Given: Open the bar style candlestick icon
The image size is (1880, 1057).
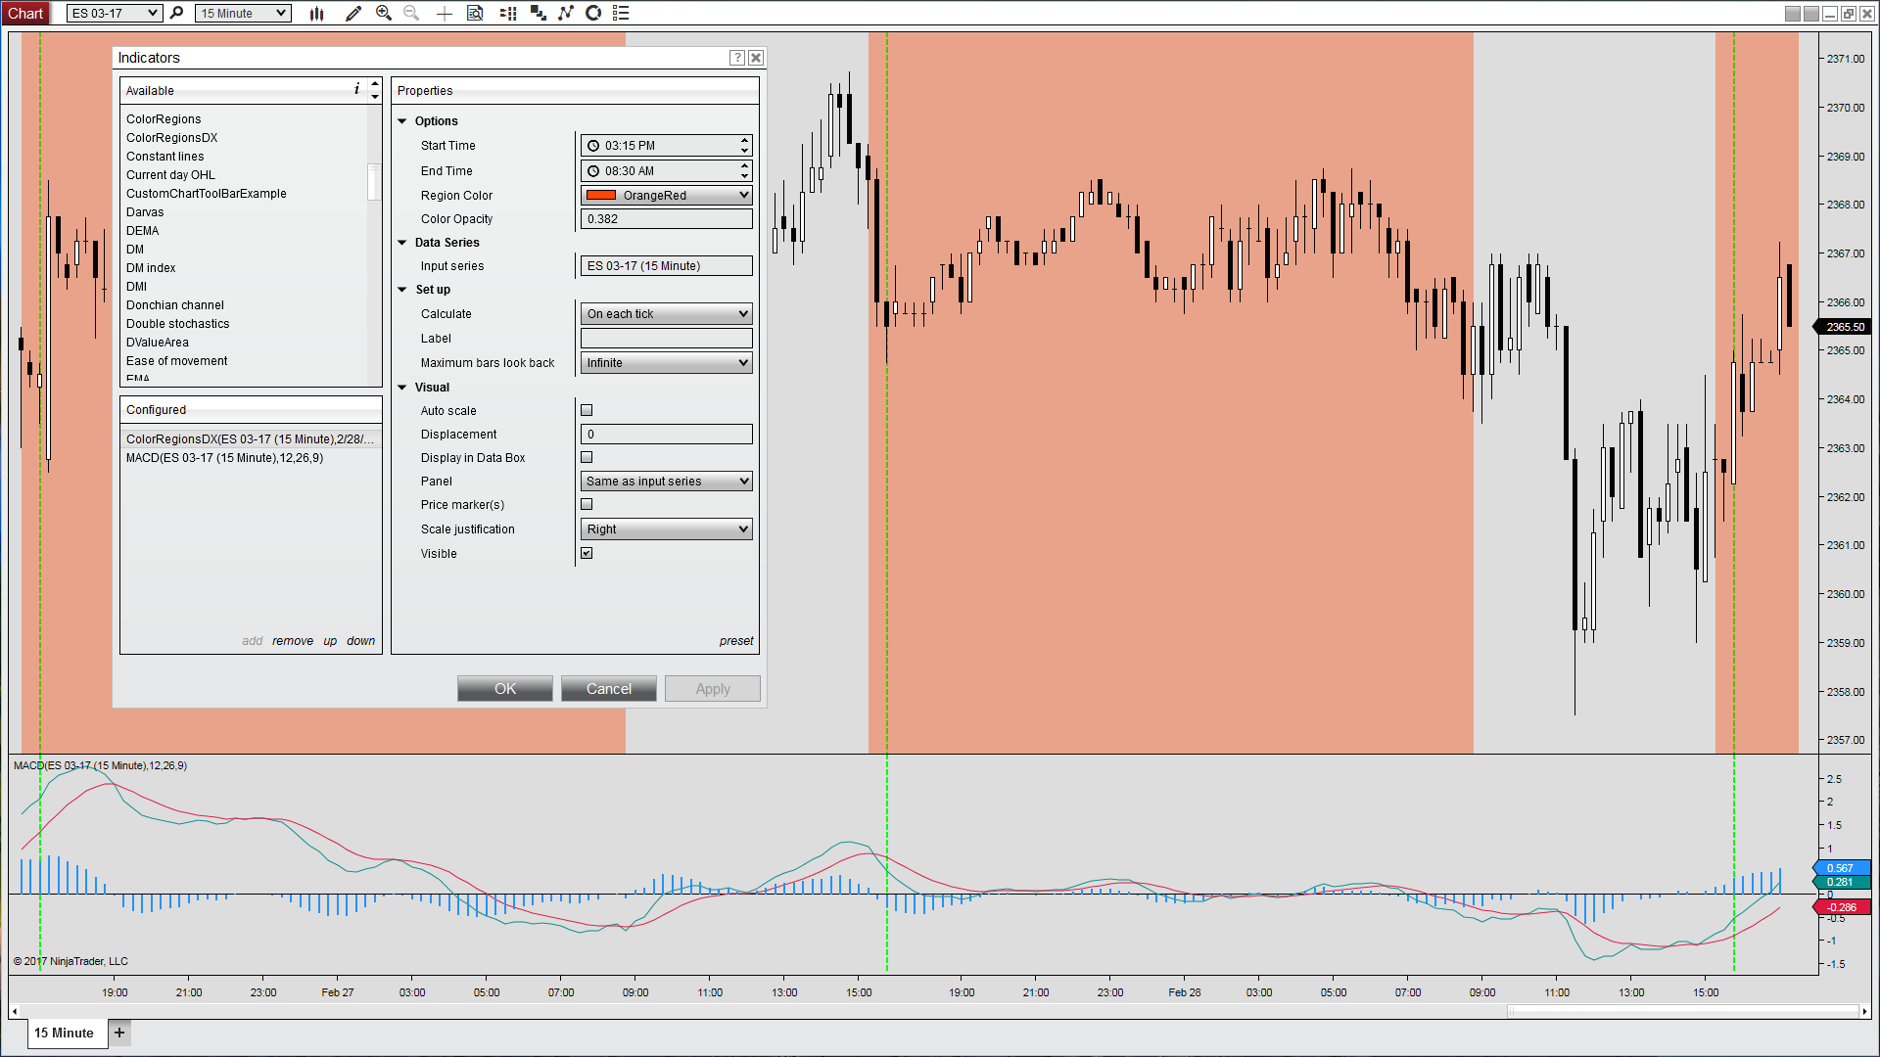Looking at the screenshot, I should pyautogui.click(x=316, y=13).
